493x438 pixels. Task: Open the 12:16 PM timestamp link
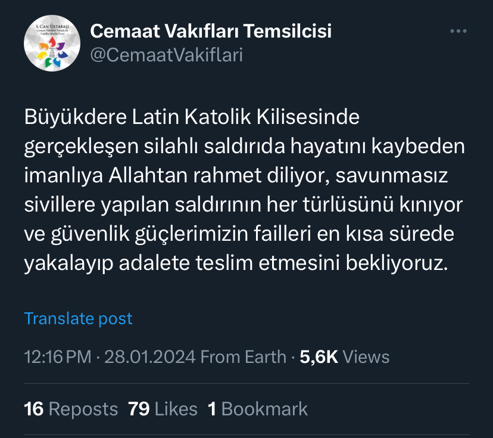tap(58, 357)
